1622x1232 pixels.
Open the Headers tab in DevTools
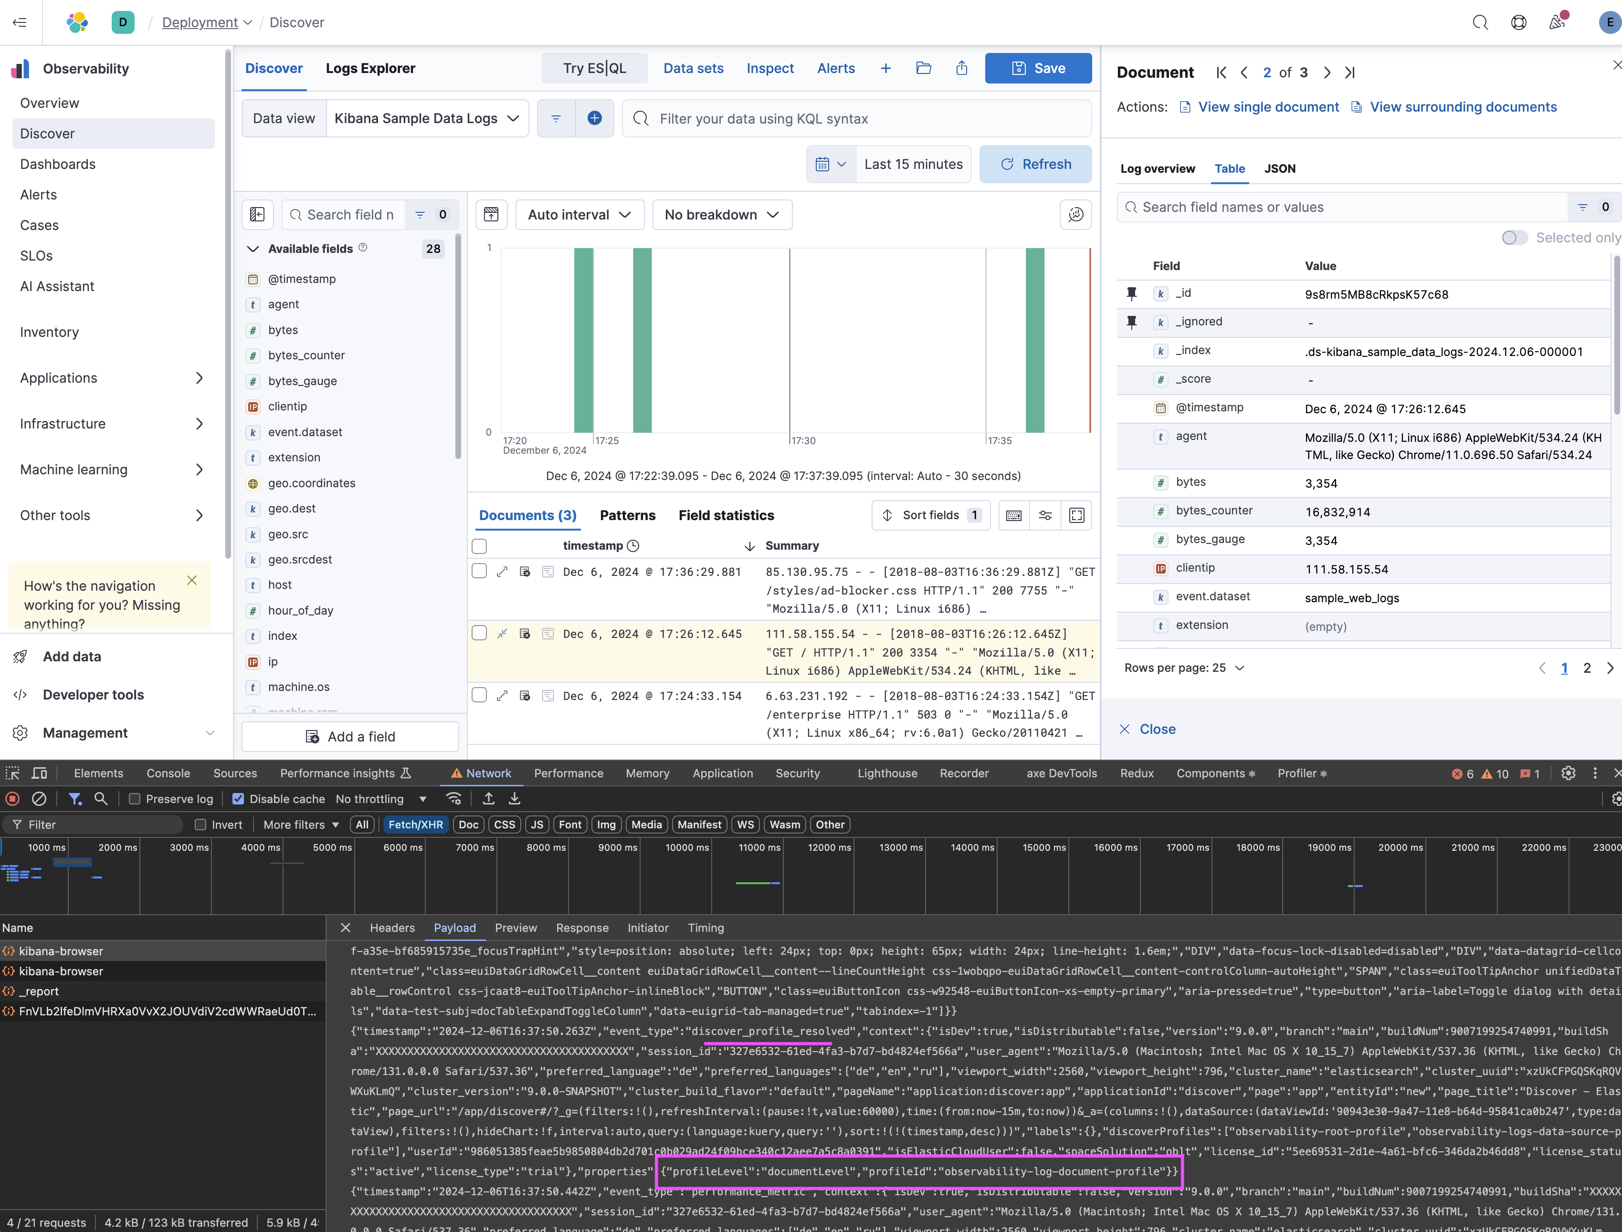(392, 928)
